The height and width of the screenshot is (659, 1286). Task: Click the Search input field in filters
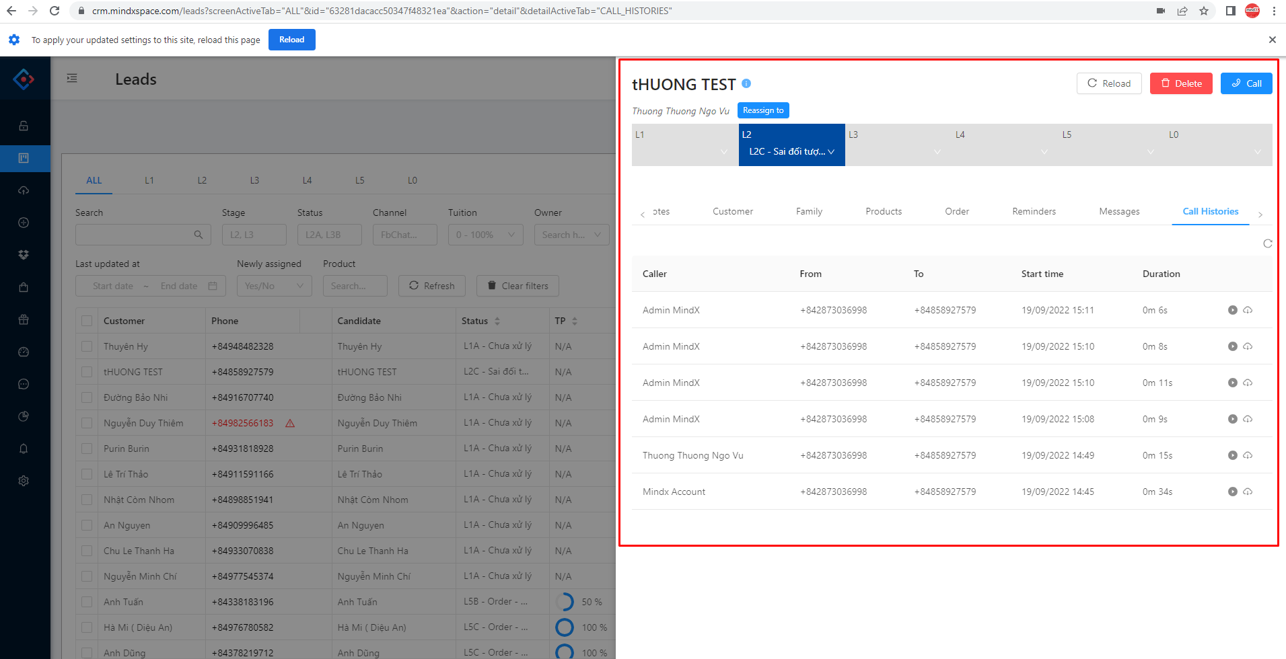tap(135, 235)
